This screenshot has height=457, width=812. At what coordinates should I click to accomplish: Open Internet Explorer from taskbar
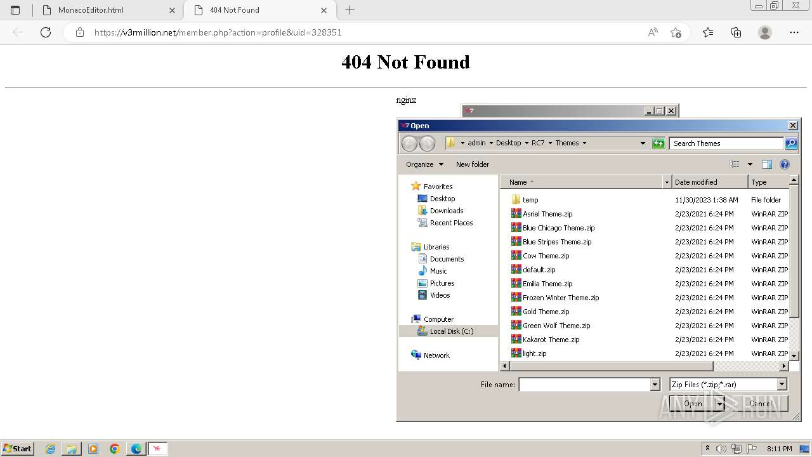tap(50, 449)
